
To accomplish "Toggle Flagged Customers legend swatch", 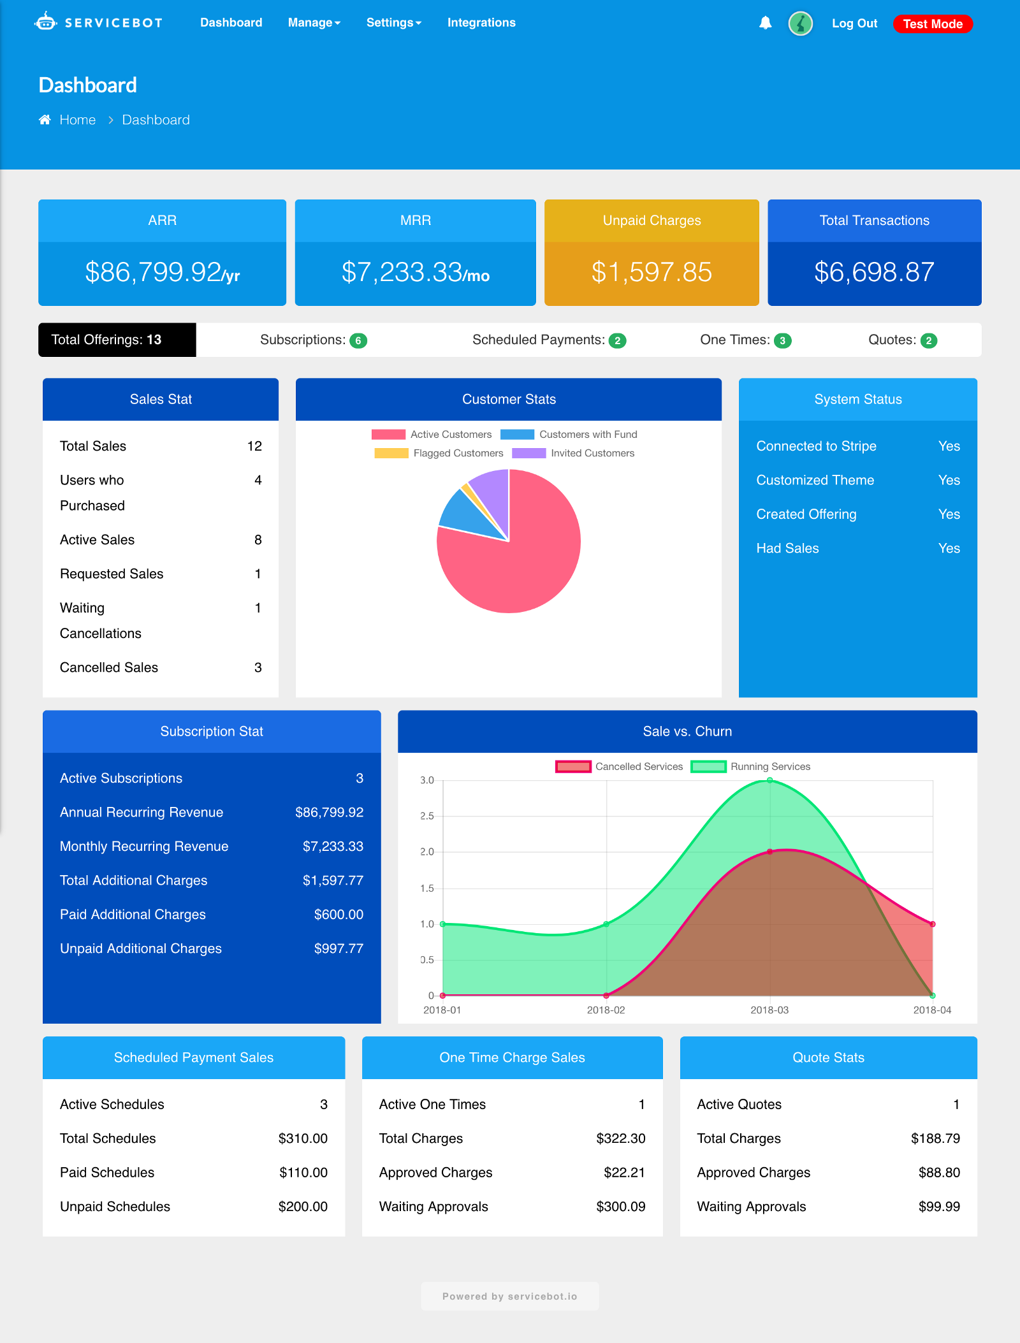I will tap(391, 453).
